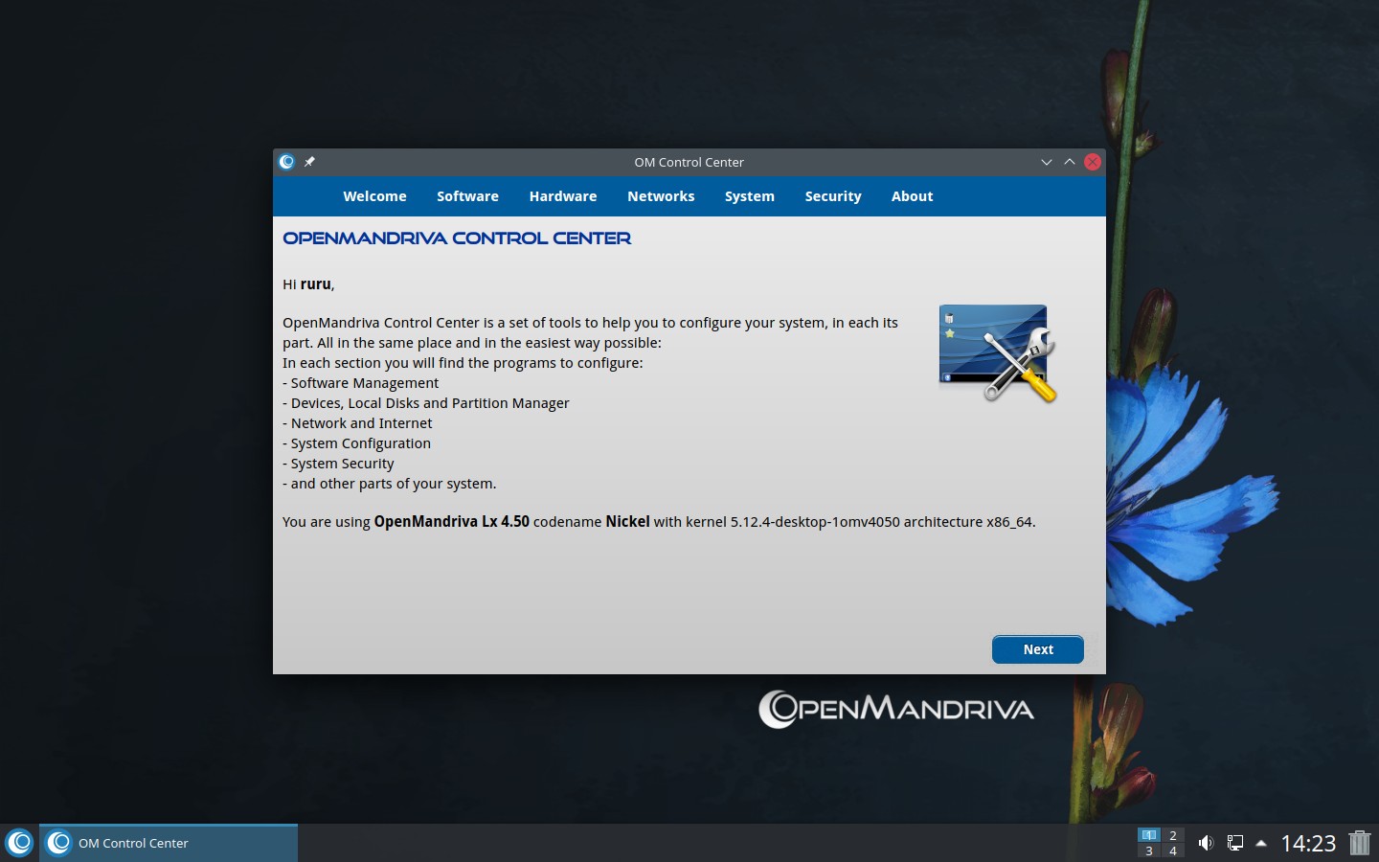
Task: Go to the Hardware tab
Action: tap(563, 196)
